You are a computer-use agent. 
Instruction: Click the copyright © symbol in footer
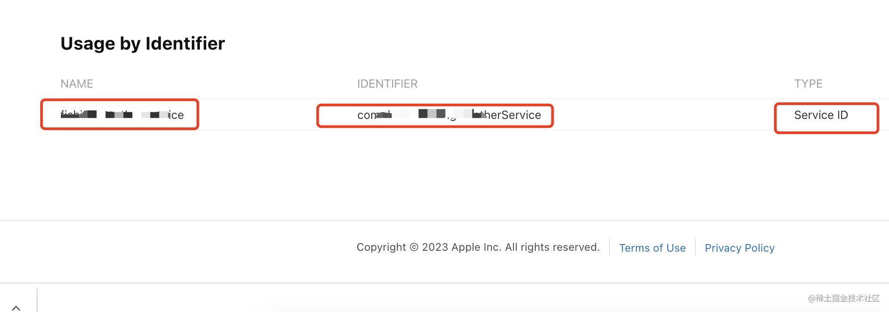pyautogui.click(x=414, y=247)
